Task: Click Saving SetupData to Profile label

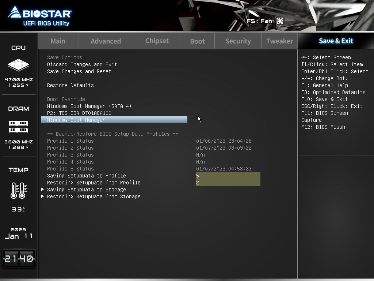Action: coord(86,176)
